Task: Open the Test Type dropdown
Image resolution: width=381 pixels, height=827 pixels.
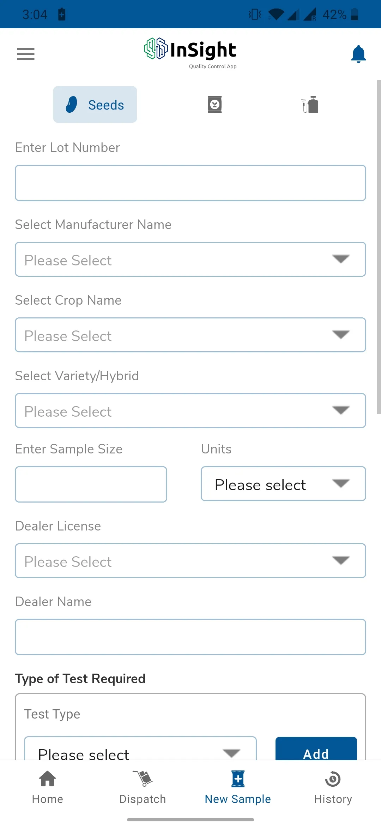Action: coord(140,749)
